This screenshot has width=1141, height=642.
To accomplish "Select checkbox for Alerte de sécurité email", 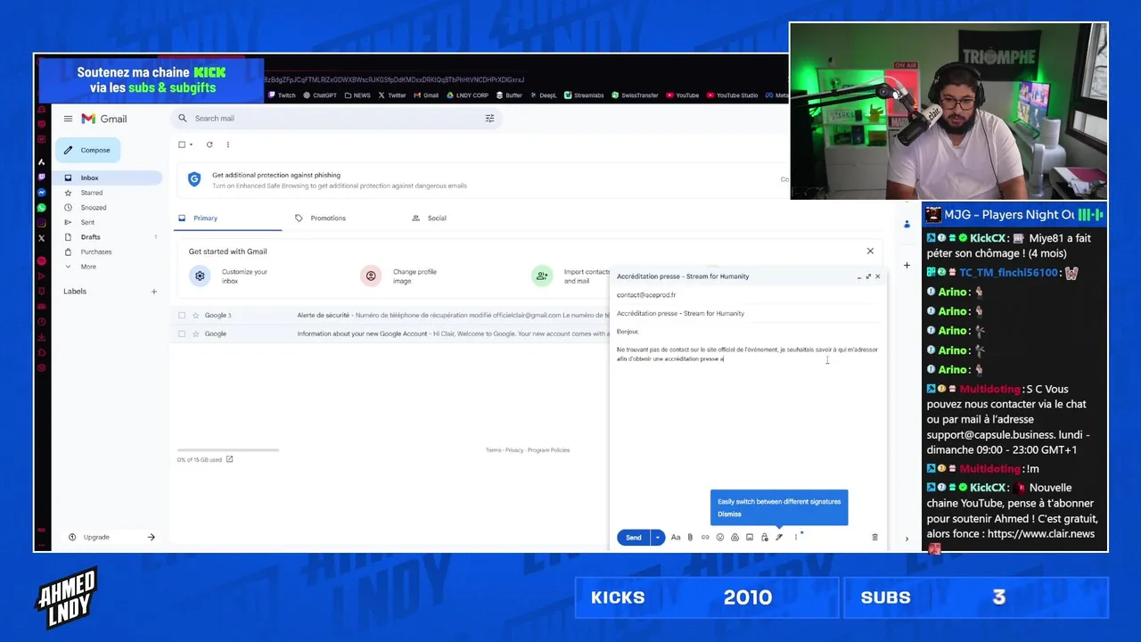I will pos(182,315).
